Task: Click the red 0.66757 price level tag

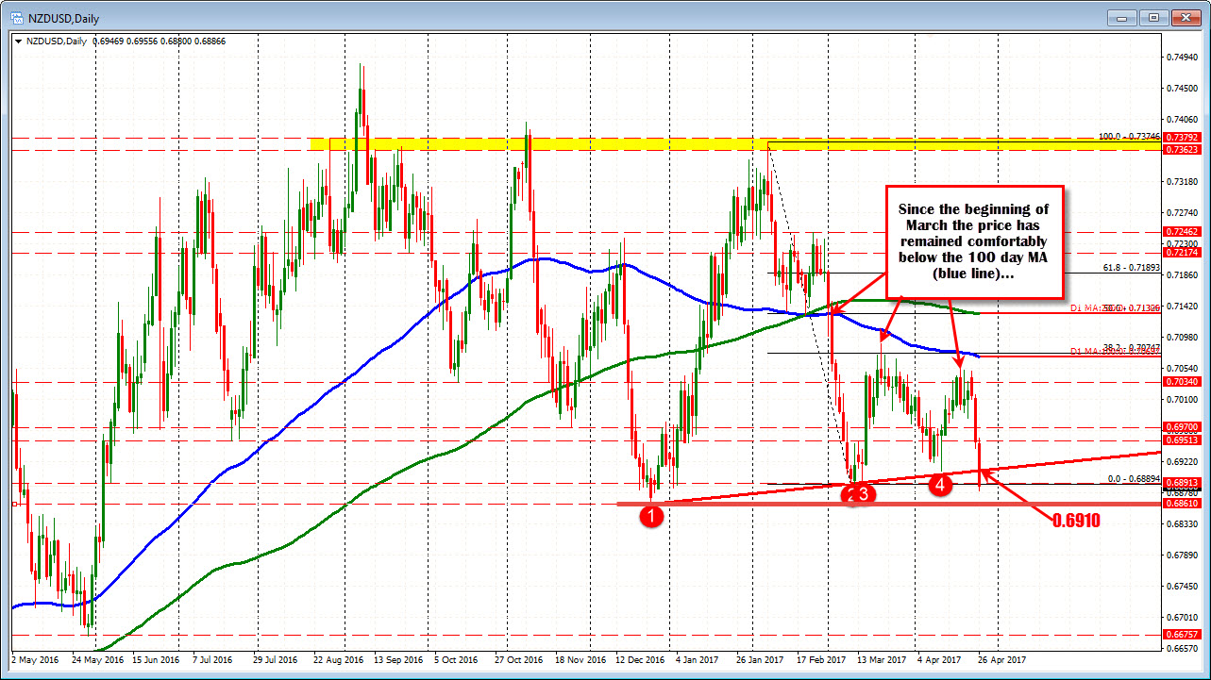Action: pyautogui.click(x=1181, y=636)
